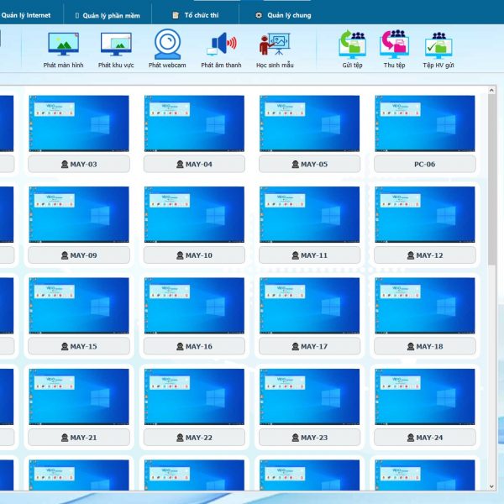Click the MAY-21 name label
Image resolution: width=504 pixels, height=504 pixels.
(x=79, y=438)
